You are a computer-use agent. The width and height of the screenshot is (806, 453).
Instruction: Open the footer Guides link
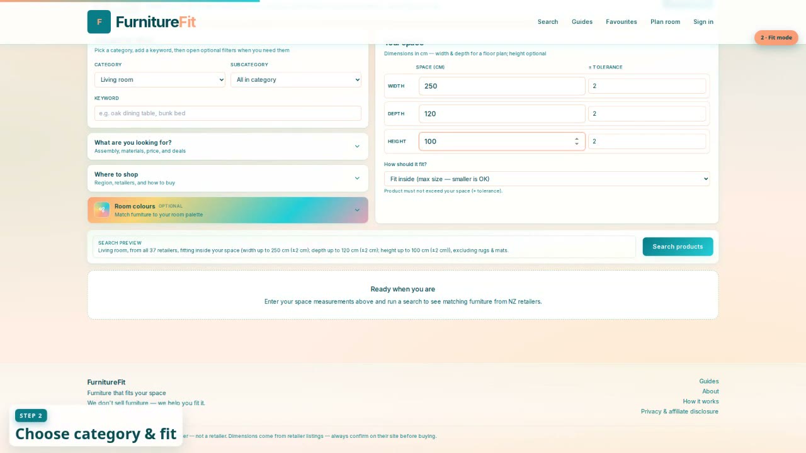[x=708, y=381]
